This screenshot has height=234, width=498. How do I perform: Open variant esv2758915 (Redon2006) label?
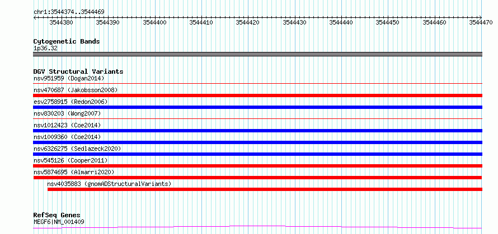71,102
